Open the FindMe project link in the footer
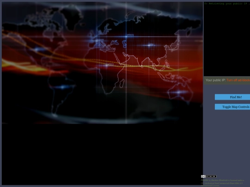This screenshot has width=250, height=187. click(x=204, y=180)
